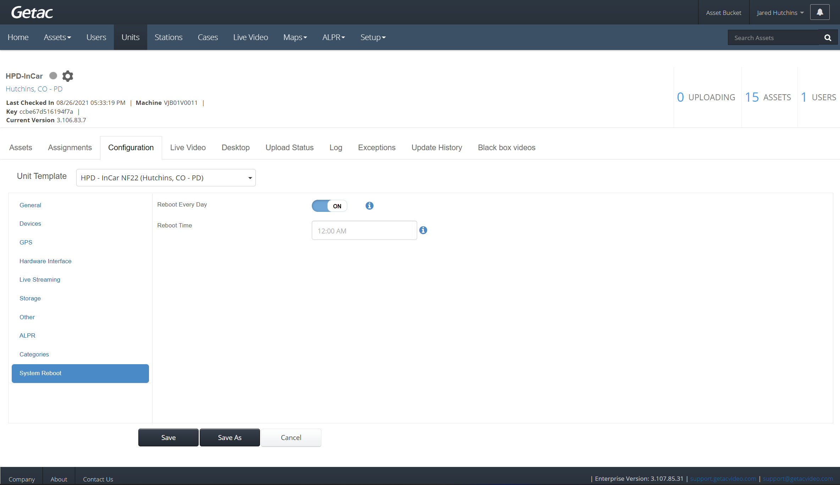
Task: Switch to unit Live Video tab
Action: tap(188, 147)
